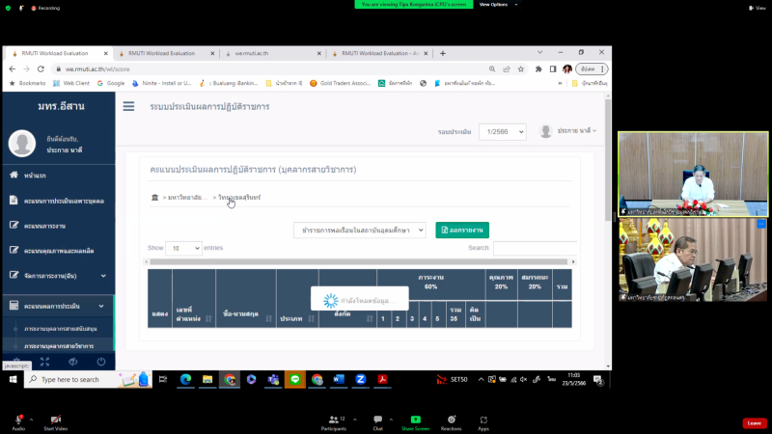Click the green ออกรายงาน report button

(x=462, y=230)
